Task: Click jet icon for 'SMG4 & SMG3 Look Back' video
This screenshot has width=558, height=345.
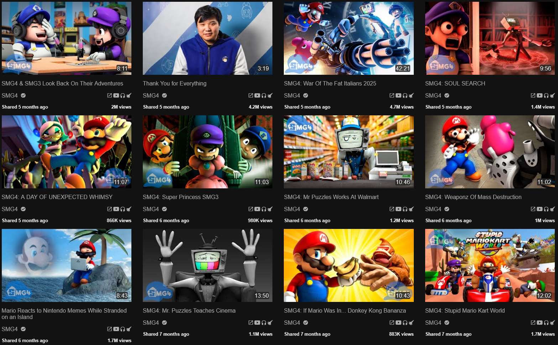Action: tap(129, 95)
